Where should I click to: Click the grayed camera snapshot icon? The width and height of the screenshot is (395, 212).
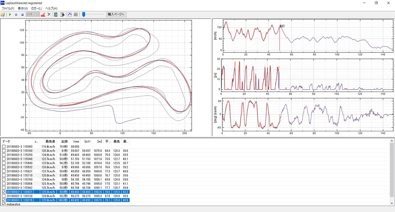tap(76, 14)
